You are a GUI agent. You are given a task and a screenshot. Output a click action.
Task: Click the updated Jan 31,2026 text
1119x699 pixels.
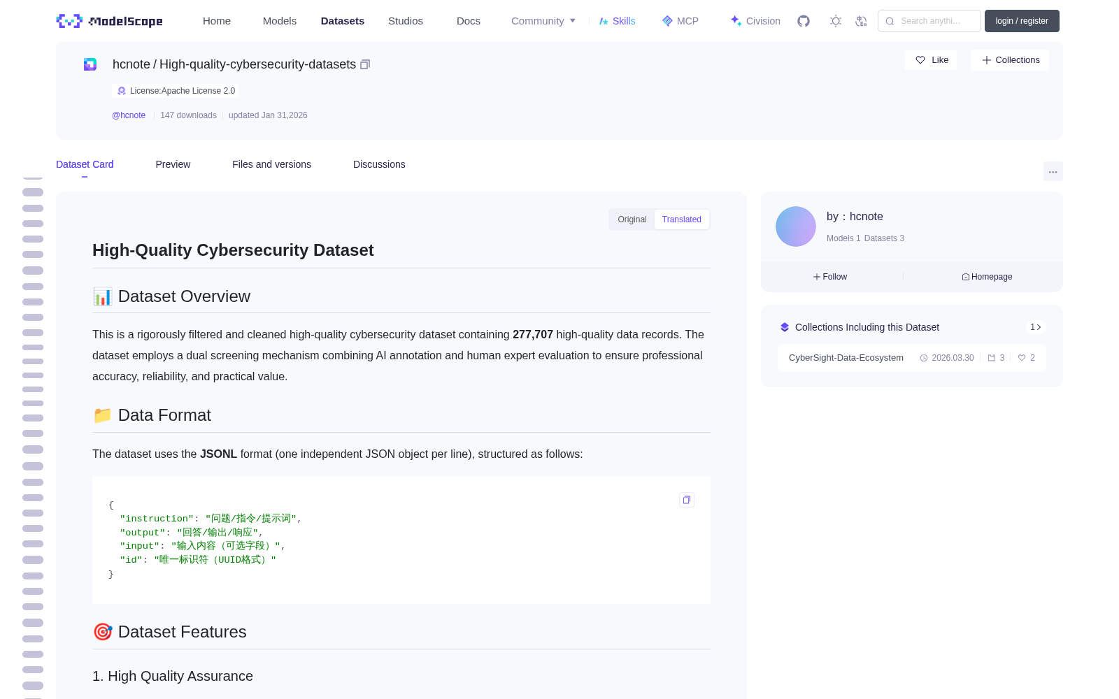(x=268, y=115)
